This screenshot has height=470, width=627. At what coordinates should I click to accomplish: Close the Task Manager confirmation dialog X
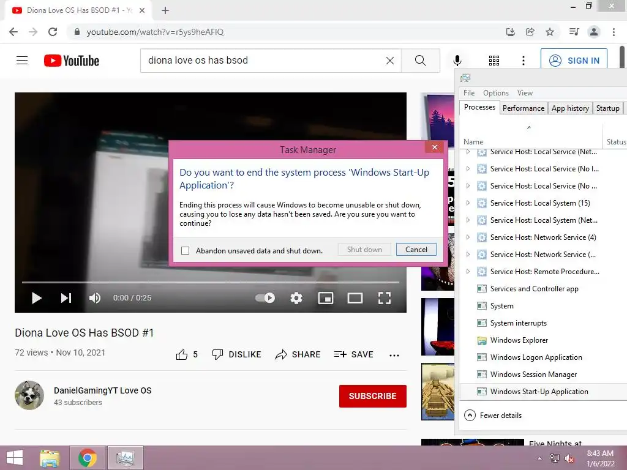pos(435,147)
